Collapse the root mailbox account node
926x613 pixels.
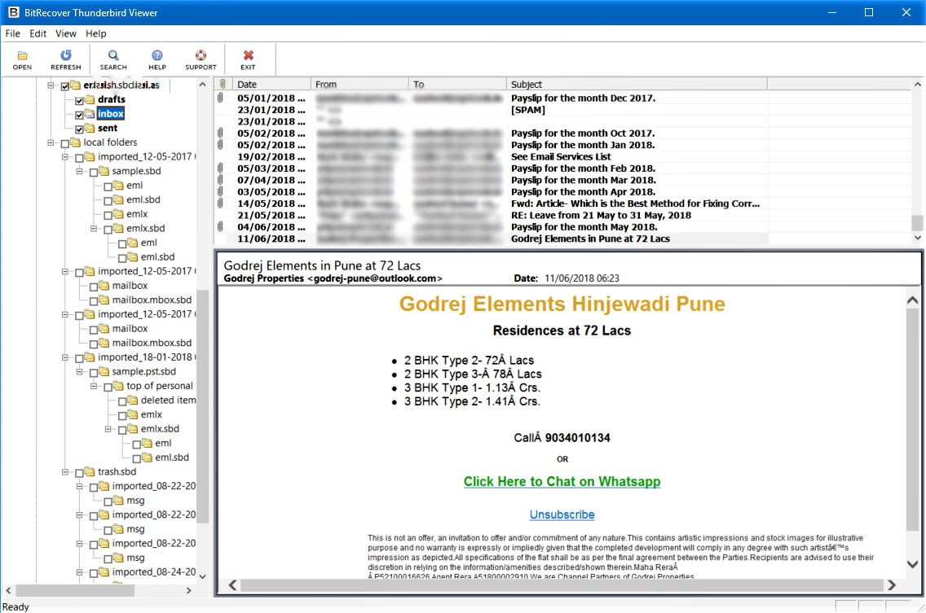point(51,85)
